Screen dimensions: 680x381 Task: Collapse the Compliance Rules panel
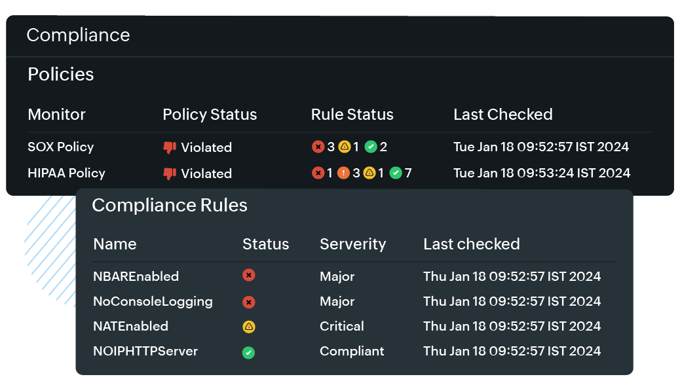[170, 205]
